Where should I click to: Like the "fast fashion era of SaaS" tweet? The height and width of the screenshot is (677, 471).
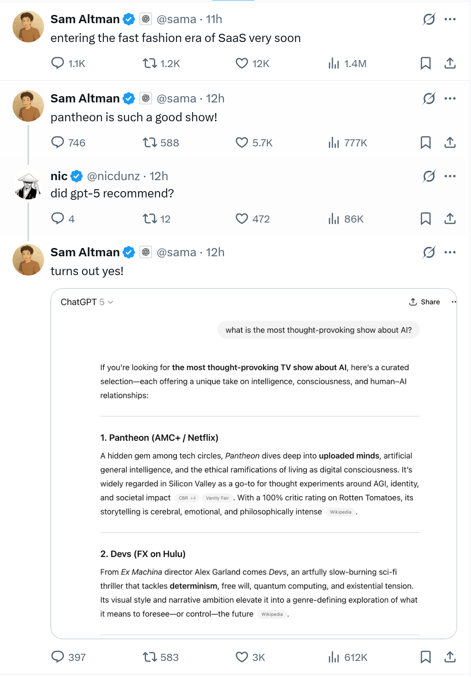coord(242,63)
